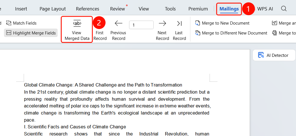Image resolution: width=296 pixels, height=136 pixels.
Task: Click Merge to Different New Document
Action: click(231, 33)
